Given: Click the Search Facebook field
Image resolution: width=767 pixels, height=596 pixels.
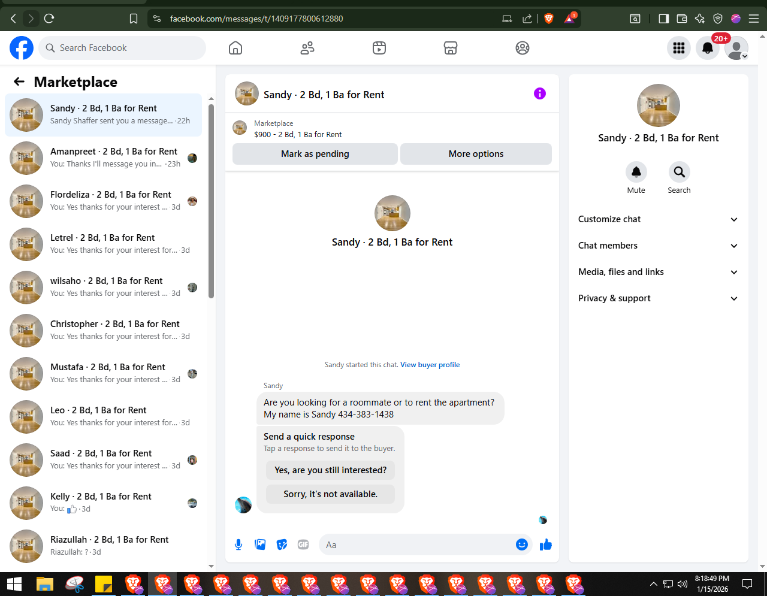Looking at the screenshot, I should tap(122, 48).
